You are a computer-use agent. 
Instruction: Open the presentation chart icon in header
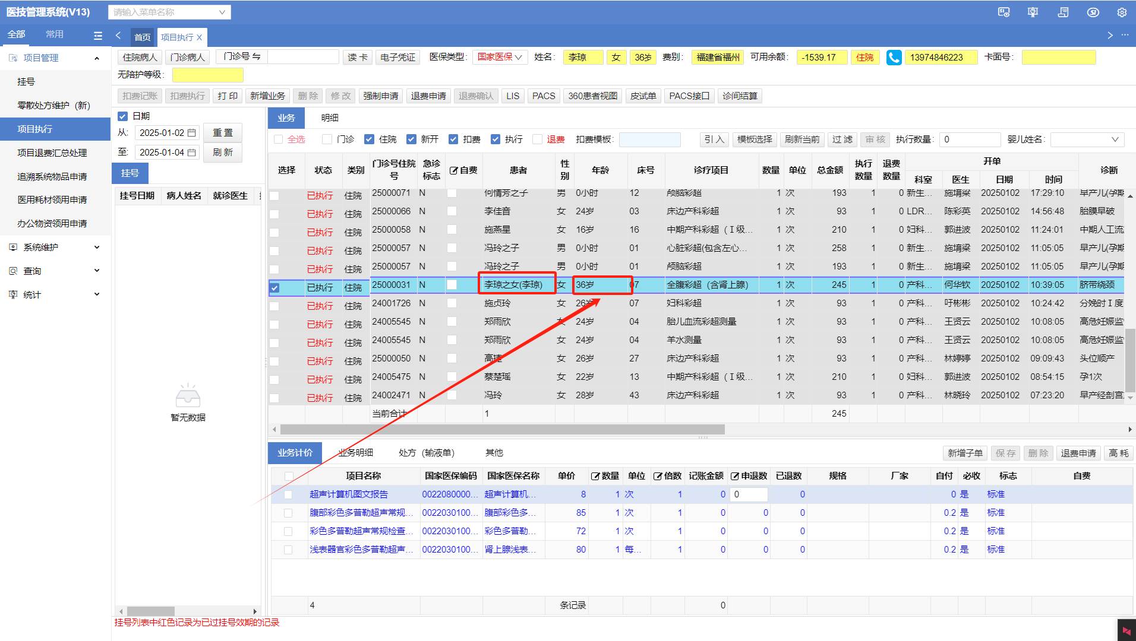tap(1033, 12)
